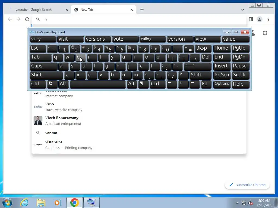Open Chrome side panel icon
The image size is (278, 208).
click(x=251, y=19)
